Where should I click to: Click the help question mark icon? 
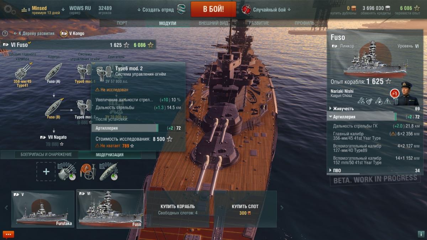pos(5,33)
